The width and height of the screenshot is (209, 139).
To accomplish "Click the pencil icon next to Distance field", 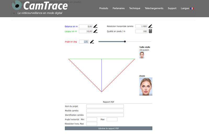I will pos(95,26).
